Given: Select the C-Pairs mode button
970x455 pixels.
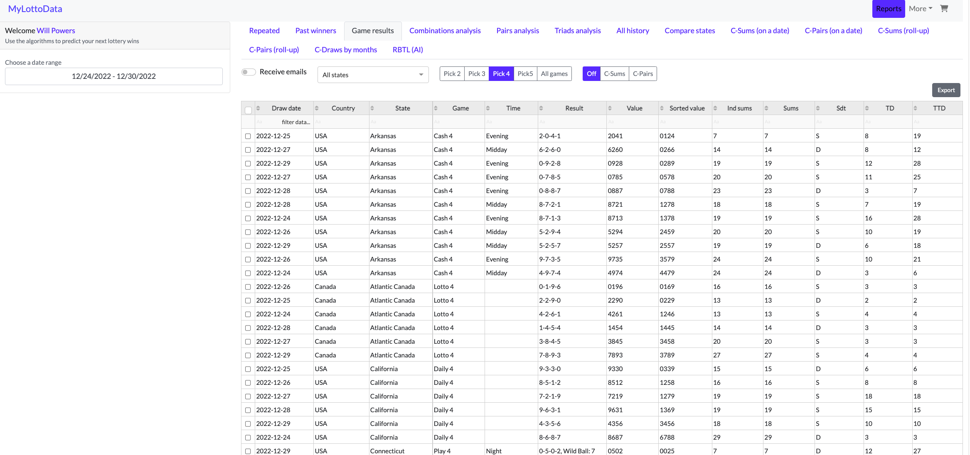Looking at the screenshot, I should pyautogui.click(x=643, y=74).
